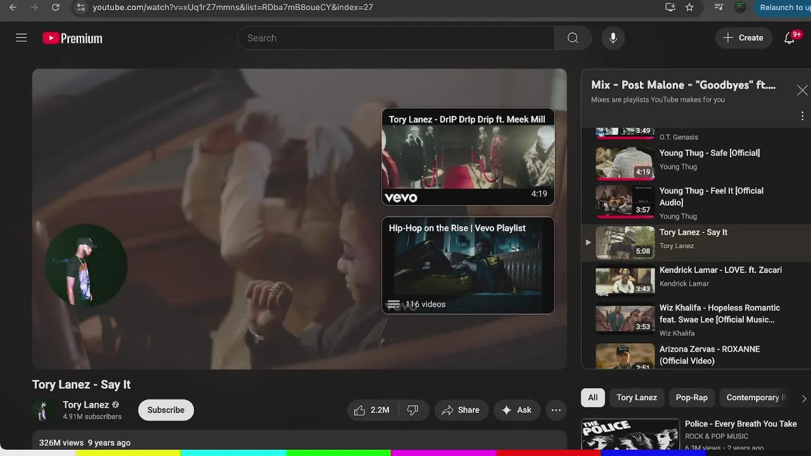Open Tory Lanez channel name link

pos(86,405)
